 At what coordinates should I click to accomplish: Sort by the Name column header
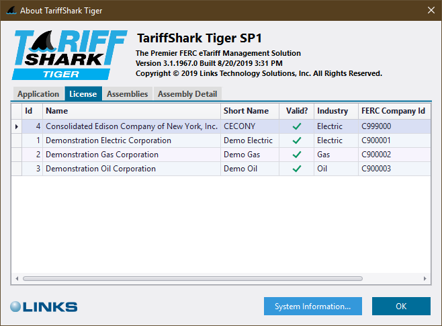tap(132, 111)
